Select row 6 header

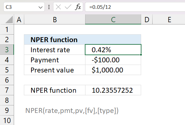(x=7, y=80)
